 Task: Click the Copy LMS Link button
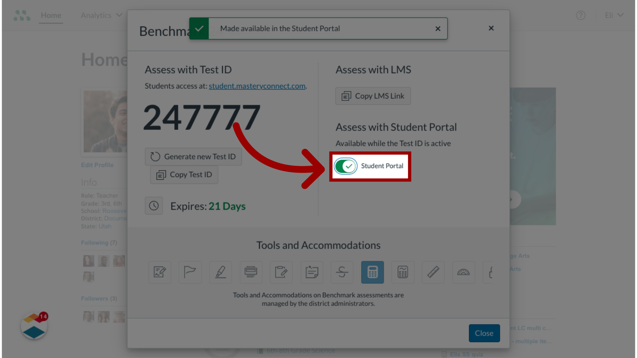coord(373,96)
